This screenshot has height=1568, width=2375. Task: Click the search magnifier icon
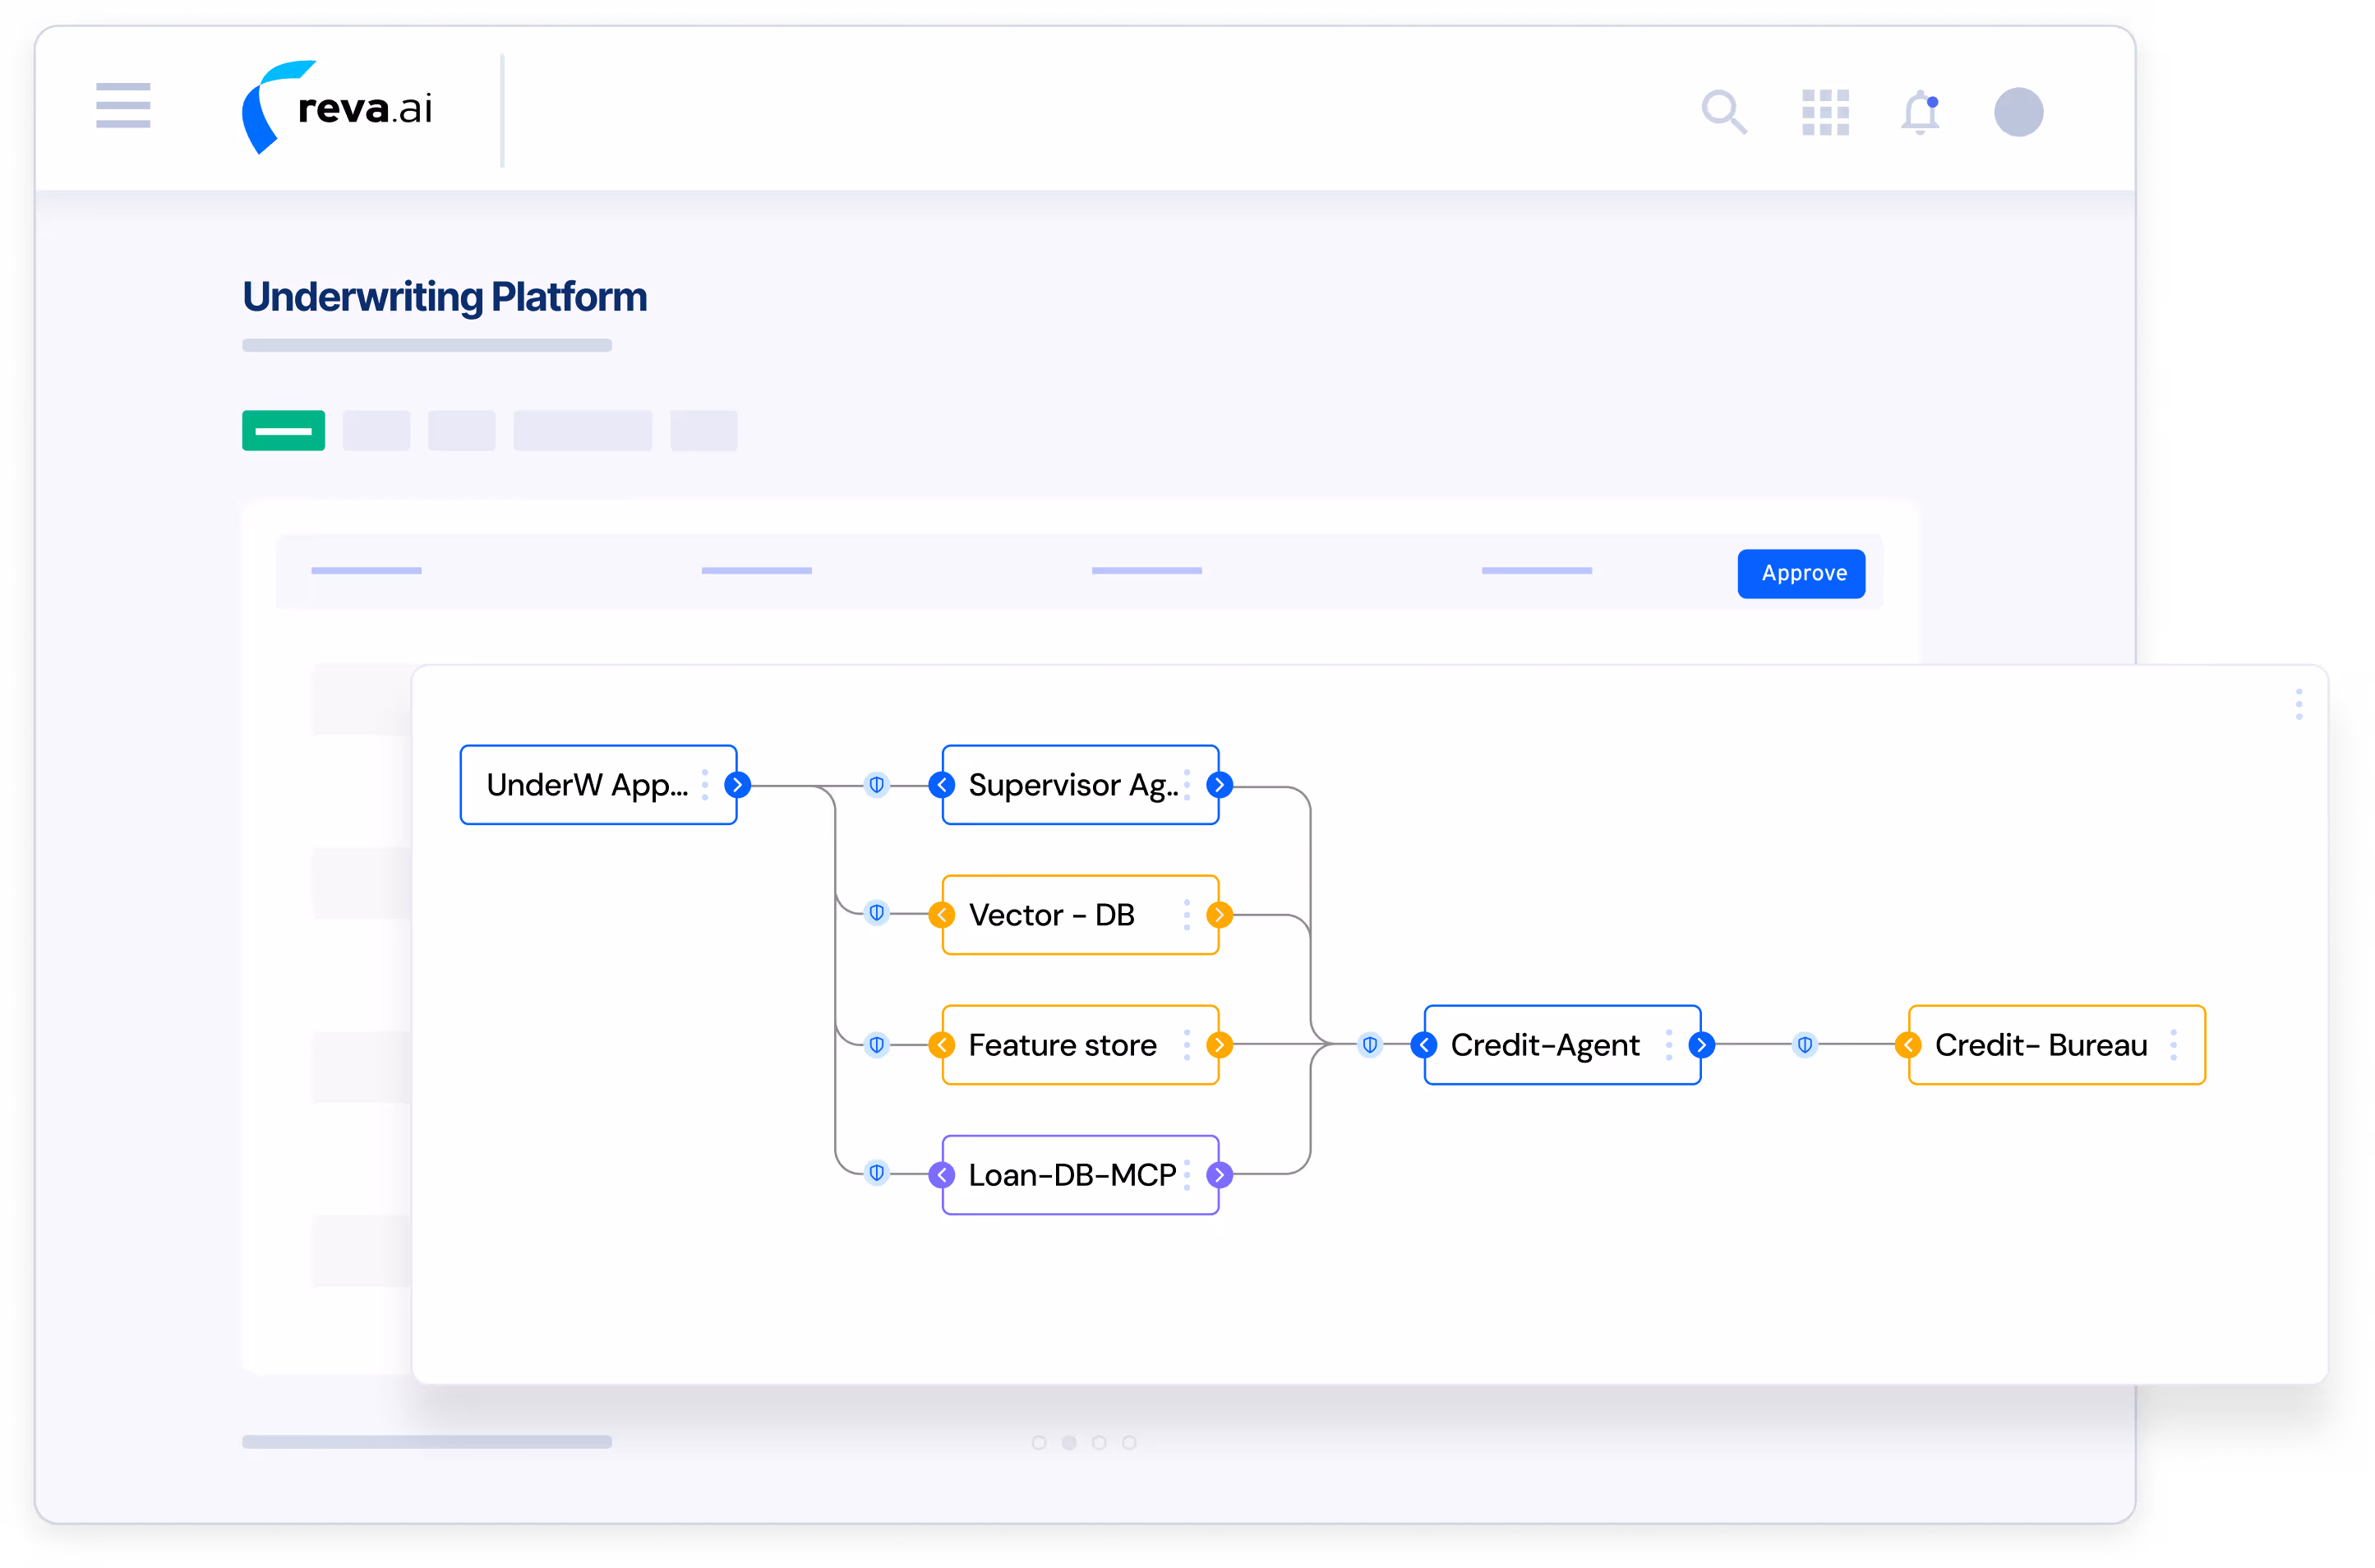(x=1723, y=111)
